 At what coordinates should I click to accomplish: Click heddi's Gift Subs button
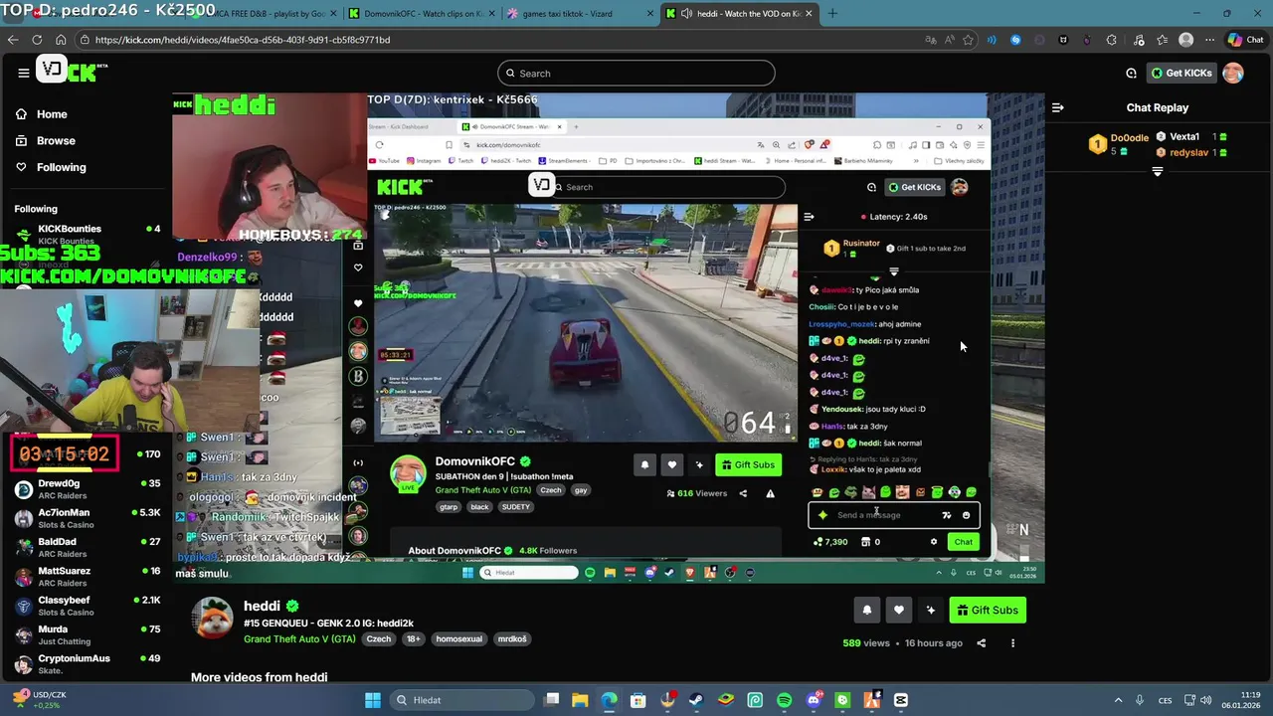988,611
